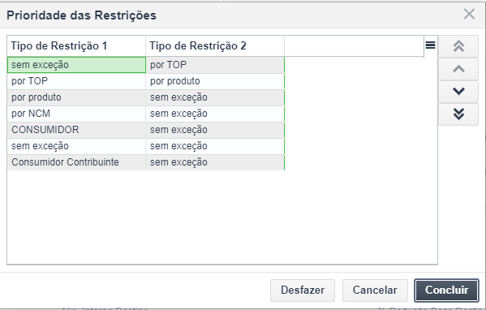This screenshot has height=310, width=486.
Task: Sort by Tipo de Restrição 1 column header
Action: point(76,46)
